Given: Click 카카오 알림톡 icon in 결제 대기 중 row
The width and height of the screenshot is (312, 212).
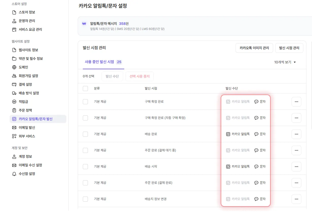Looking at the screenshot, I should click(x=228, y=150).
